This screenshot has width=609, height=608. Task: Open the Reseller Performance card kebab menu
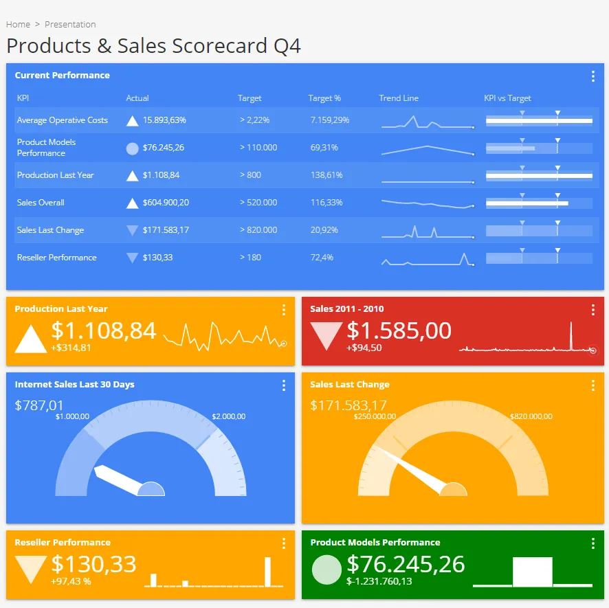tap(284, 543)
